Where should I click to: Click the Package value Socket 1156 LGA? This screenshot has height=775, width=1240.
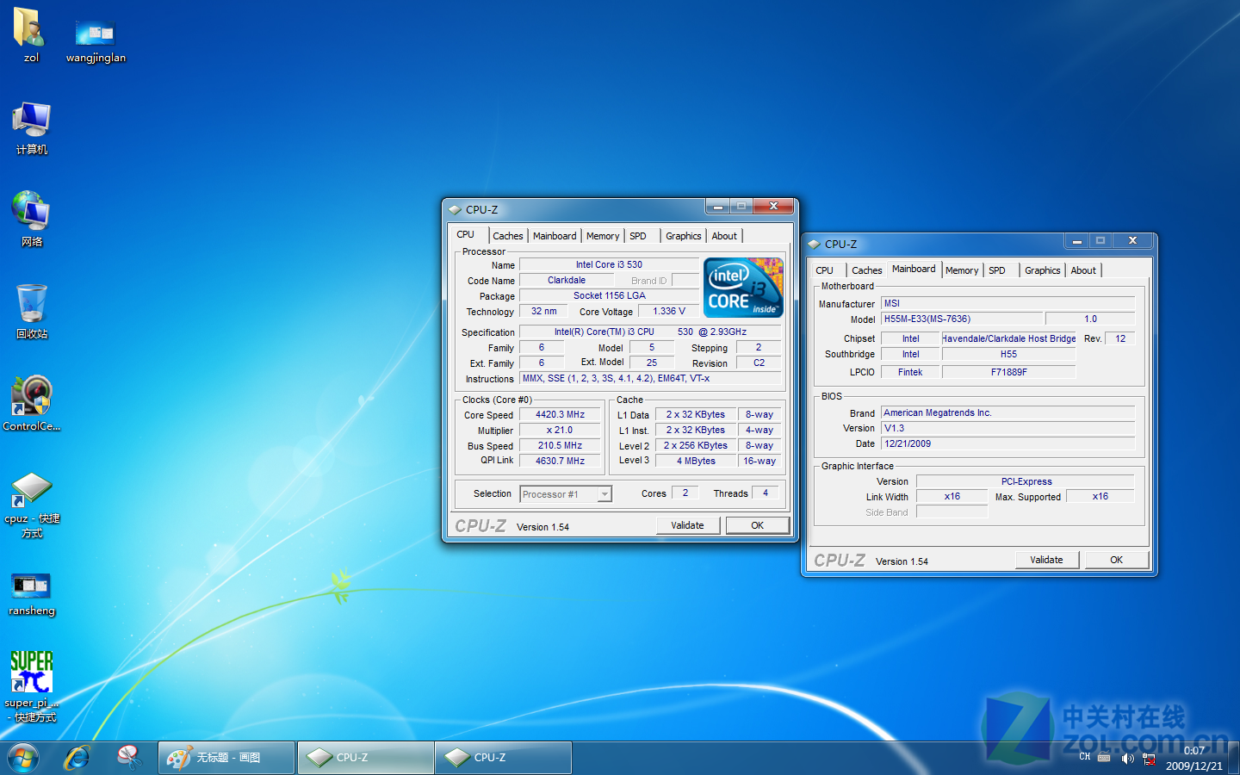[x=609, y=295]
